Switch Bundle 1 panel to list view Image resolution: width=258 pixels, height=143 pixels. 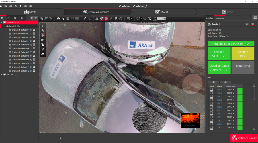(247, 24)
